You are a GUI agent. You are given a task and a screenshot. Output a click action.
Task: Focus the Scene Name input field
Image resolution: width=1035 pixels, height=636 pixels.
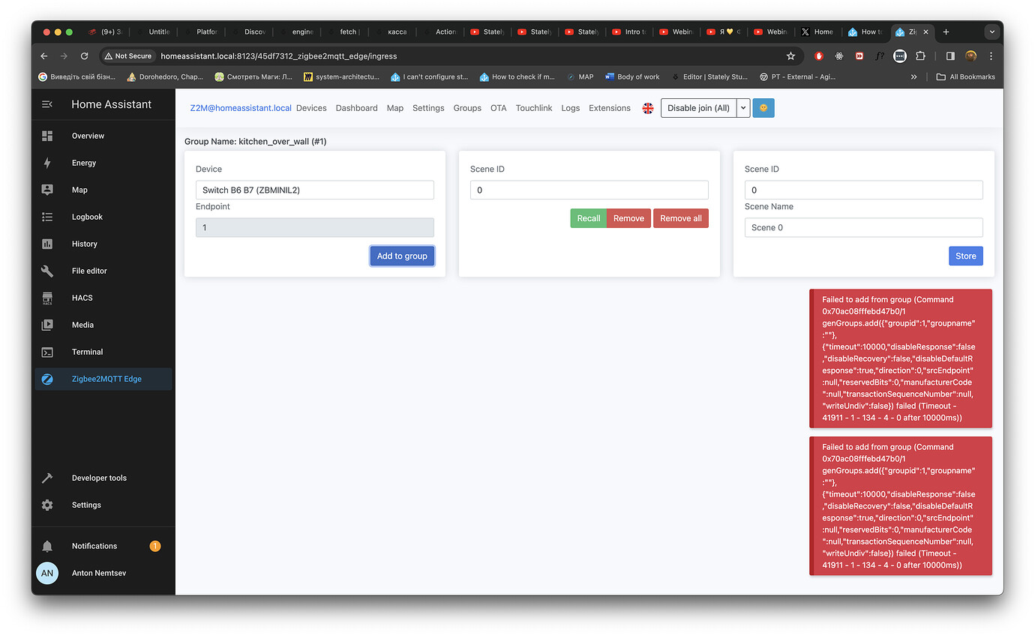864,227
